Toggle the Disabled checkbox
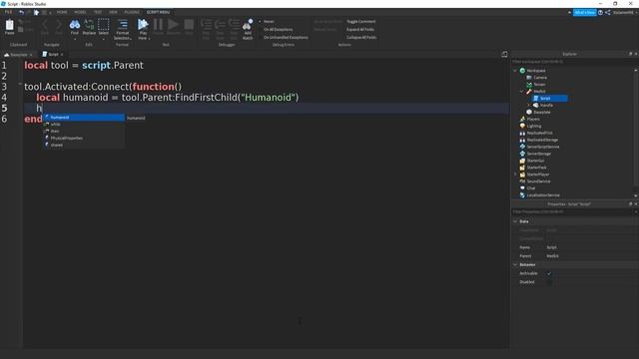The width and height of the screenshot is (639, 359). pos(549,282)
